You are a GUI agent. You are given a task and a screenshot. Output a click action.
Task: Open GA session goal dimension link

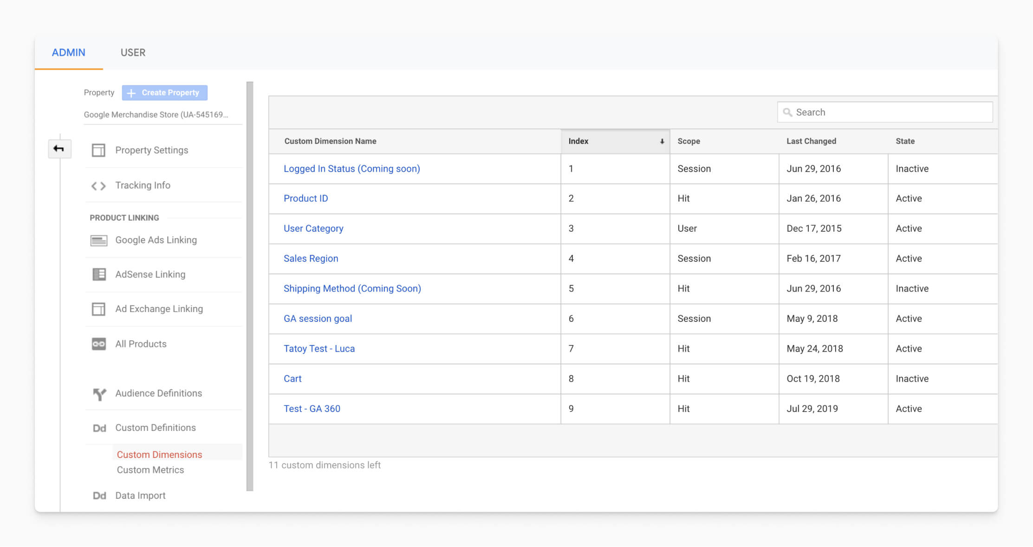[x=318, y=319]
